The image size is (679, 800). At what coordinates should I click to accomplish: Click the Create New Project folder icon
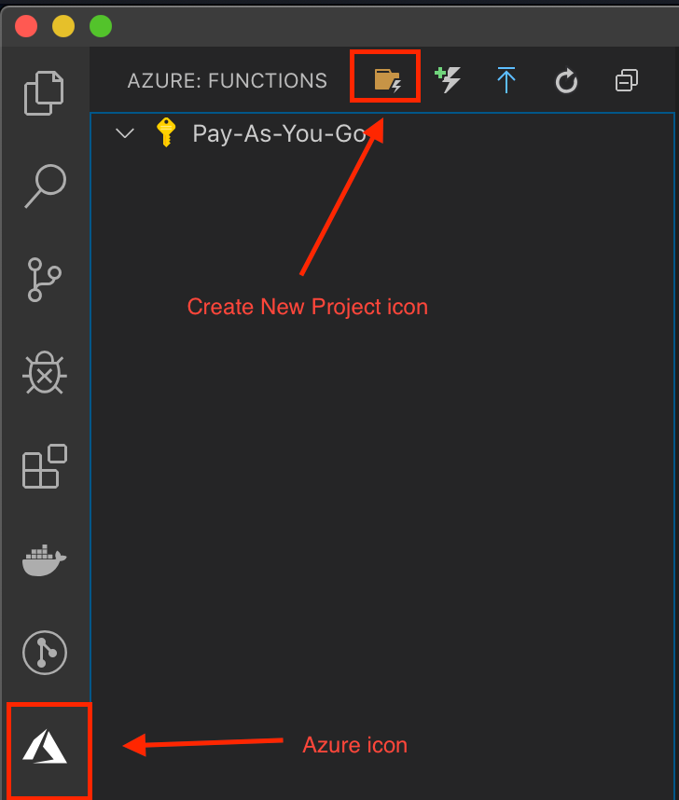tap(386, 81)
